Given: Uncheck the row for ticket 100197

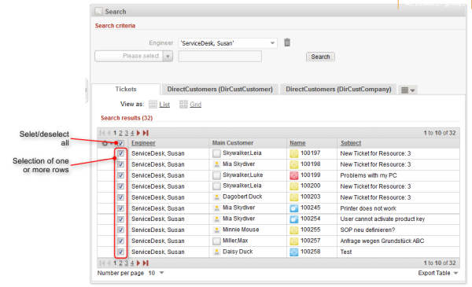Looking at the screenshot, I should (x=120, y=153).
